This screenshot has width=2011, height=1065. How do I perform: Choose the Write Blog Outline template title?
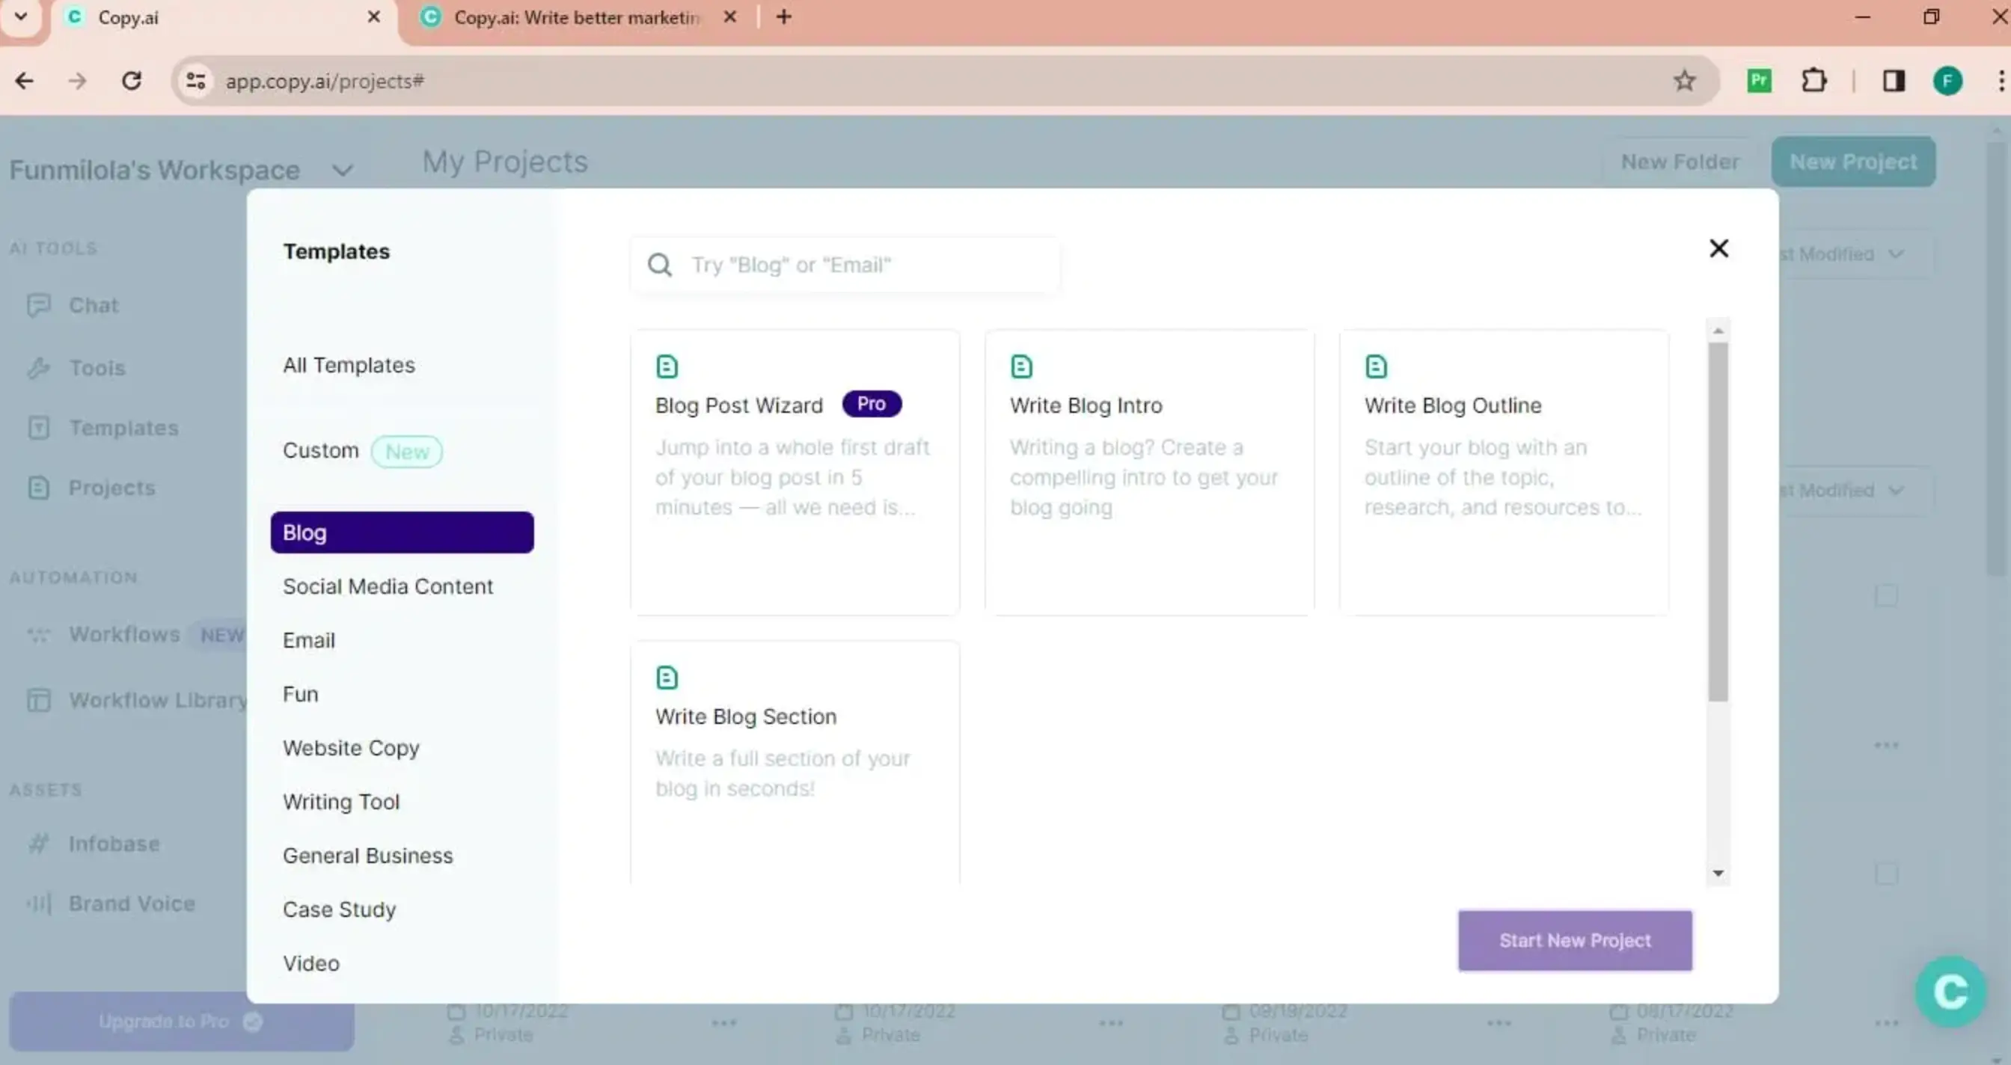1453,405
